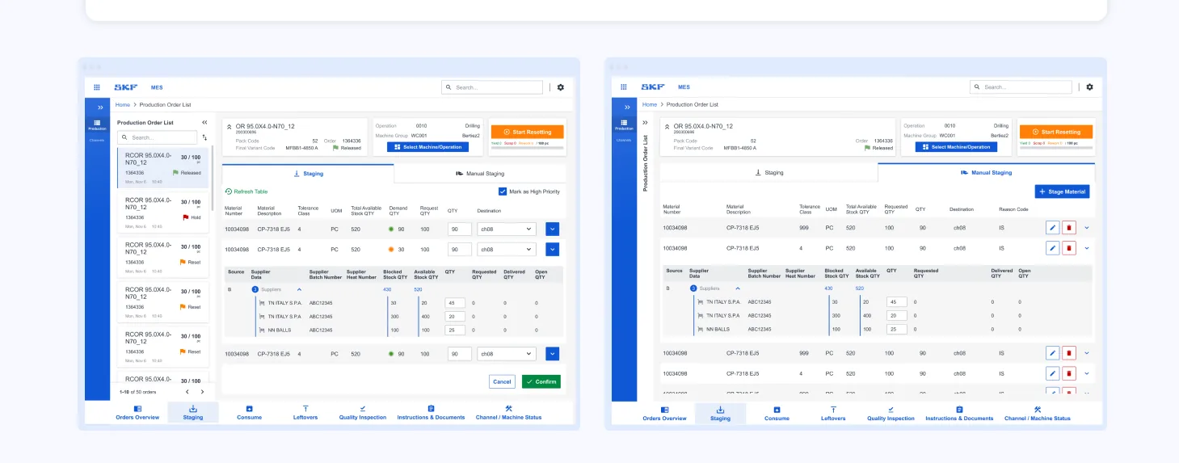Expand first material row chevron, right window
The height and width of the screenshot is (463, 1179).
click(1086, 228)
